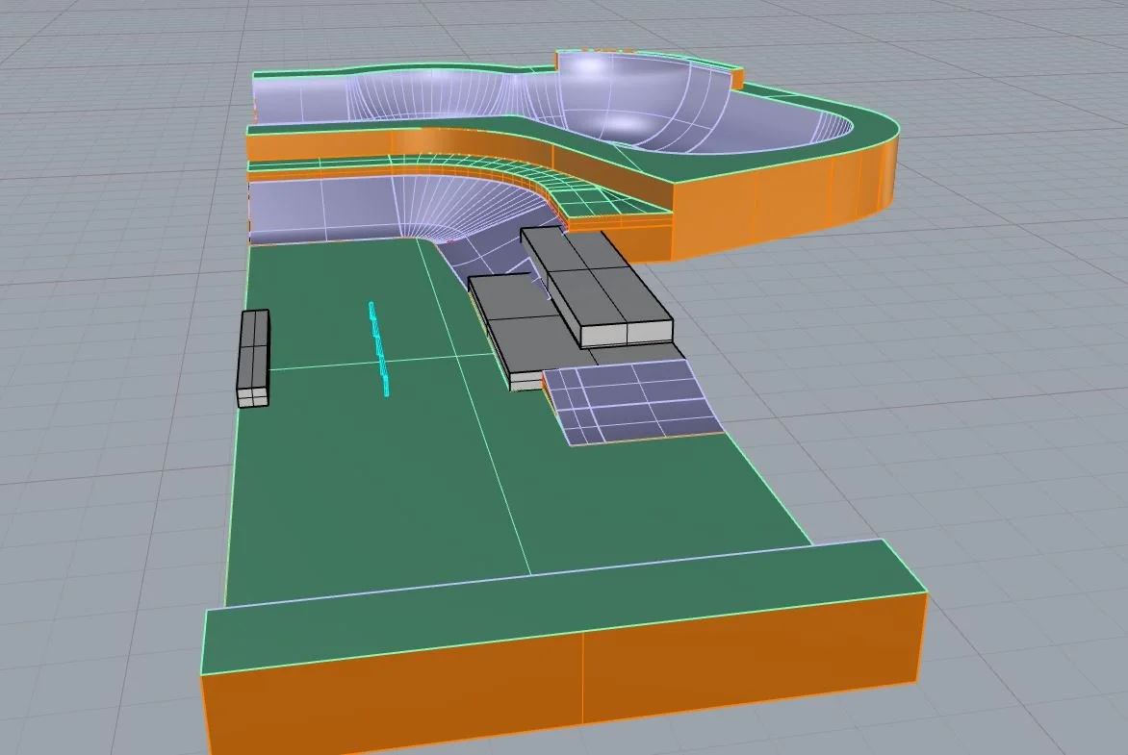Select the small gray ledge box at left edge
The height and width of the screenshot is (755, 1128).
point(253,358)
